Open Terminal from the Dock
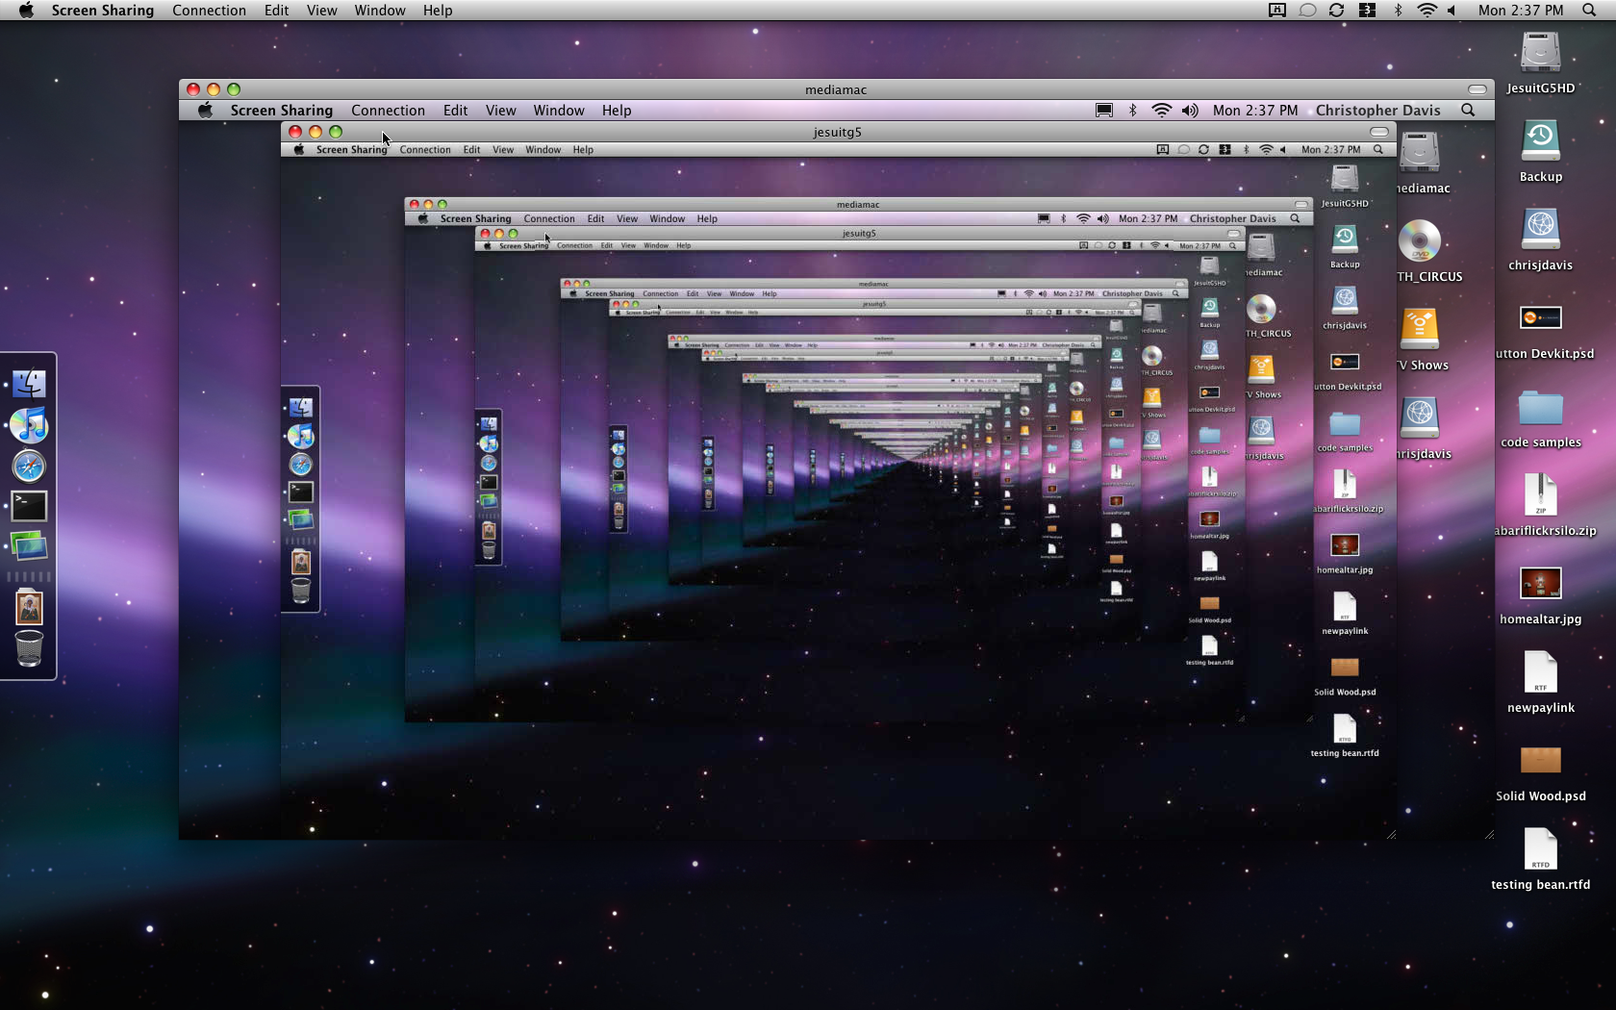1616x1010 pixels. pyautogui.click(x=29, y=506)
